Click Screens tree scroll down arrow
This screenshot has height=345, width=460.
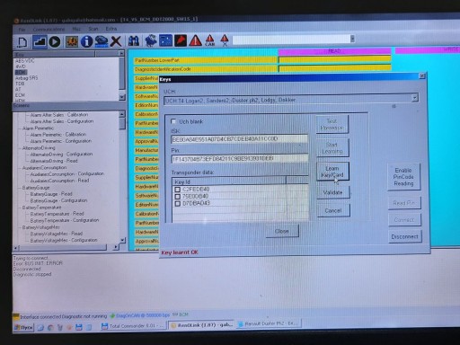pyautogui.click(x=122, y=240)
